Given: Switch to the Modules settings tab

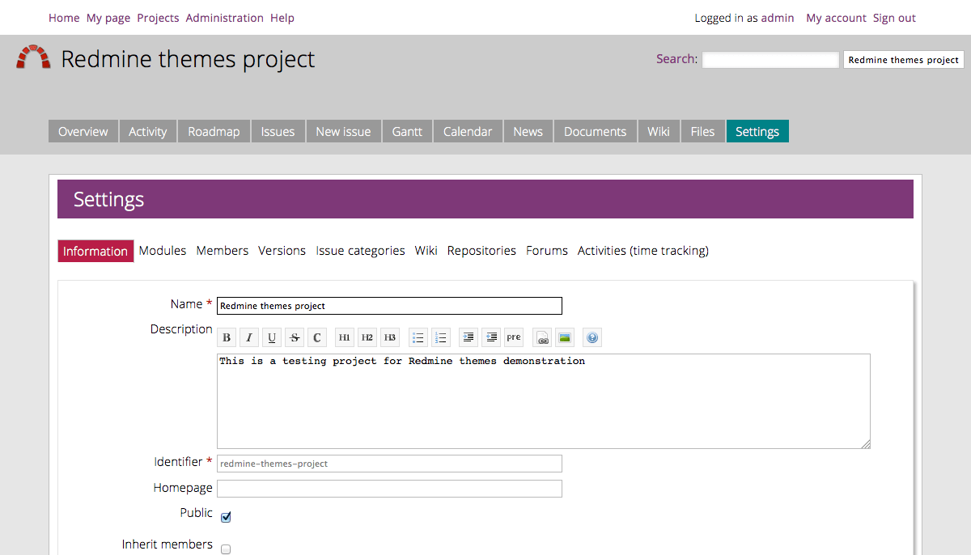Looking at the screenshot, I should point(163,251).
